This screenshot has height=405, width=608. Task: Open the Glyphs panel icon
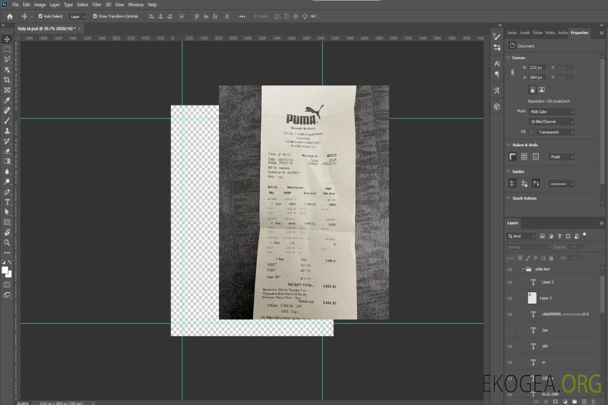[x=497, y=91]
